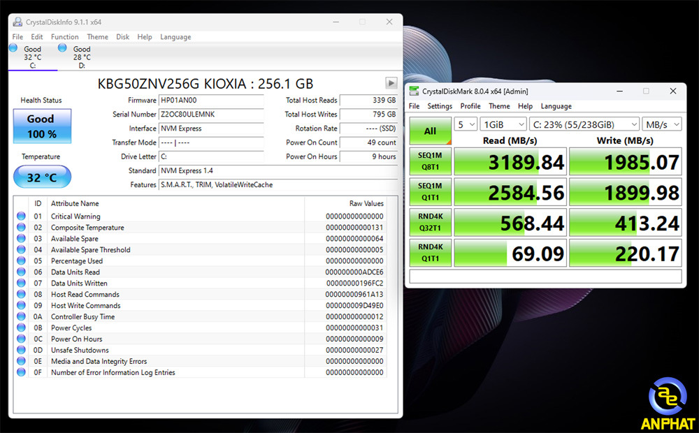
Task: Click the Firmware field HP01AN00
Action: click(211, 101)
